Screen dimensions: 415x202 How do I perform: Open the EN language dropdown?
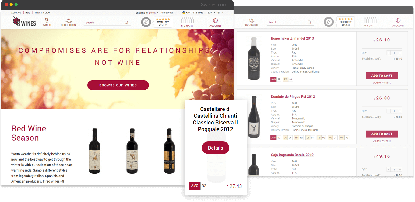[x=220, y=13]
